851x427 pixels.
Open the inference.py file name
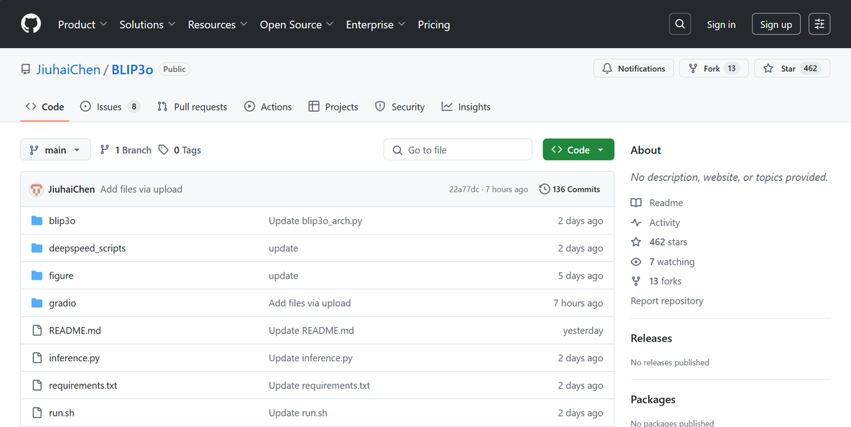pos(74,358)
